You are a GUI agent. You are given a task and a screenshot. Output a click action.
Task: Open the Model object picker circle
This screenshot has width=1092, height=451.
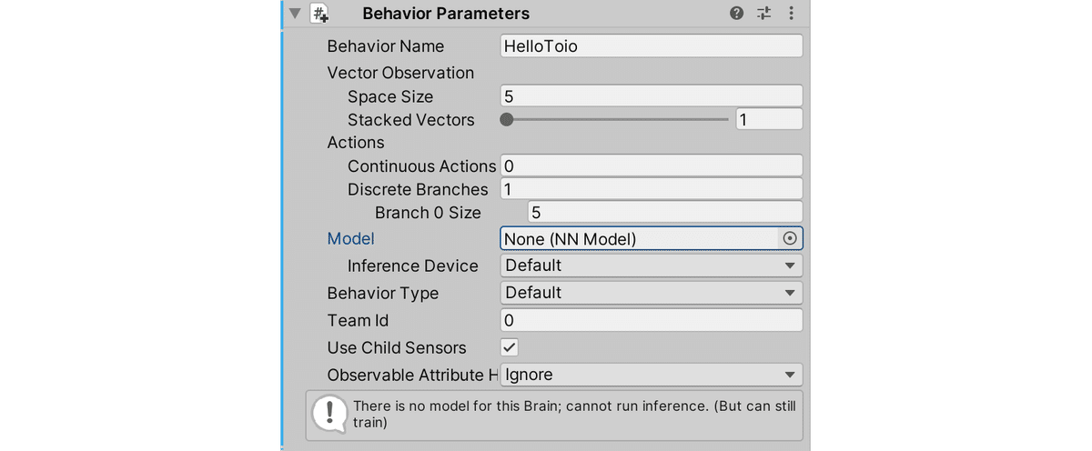790,238
